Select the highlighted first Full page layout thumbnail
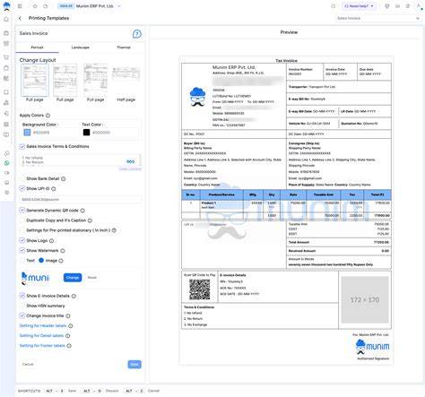Screen dimensions: 425x397 (35, 80)
